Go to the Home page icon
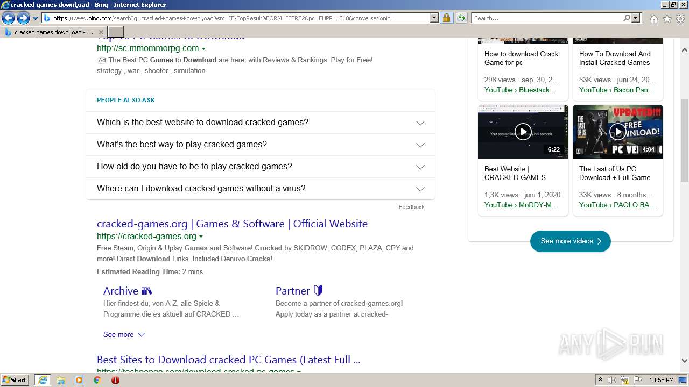The width and height of the screenshot is (689, 387). coord(653,19)
